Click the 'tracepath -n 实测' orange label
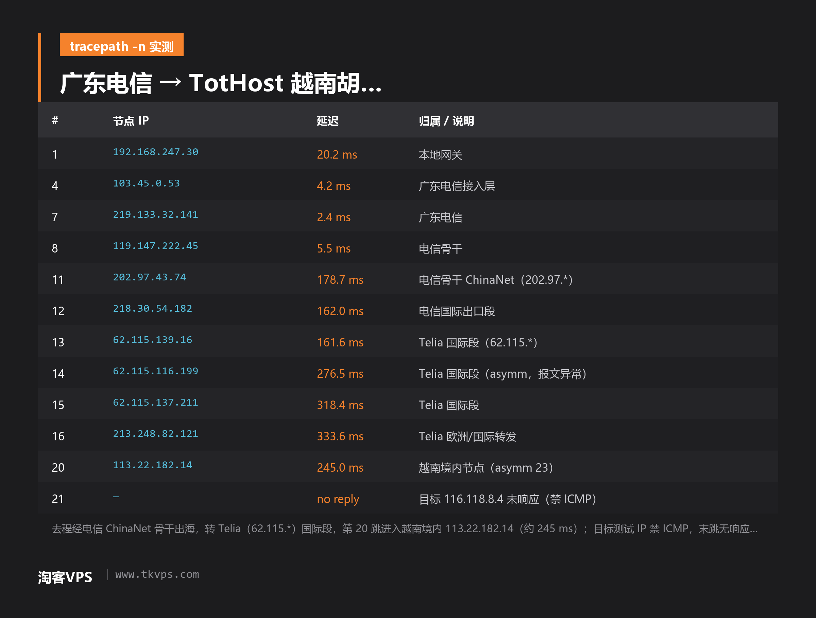The height and width of the screenshot is (618, 816). click(x=121, y=45)
